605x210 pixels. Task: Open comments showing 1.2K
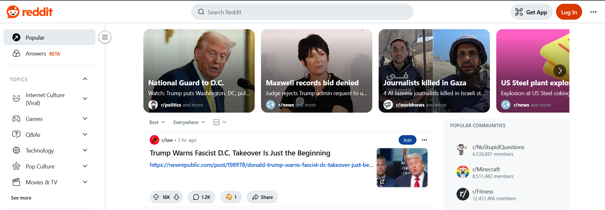pyautogui.click(x=202, y=197)
